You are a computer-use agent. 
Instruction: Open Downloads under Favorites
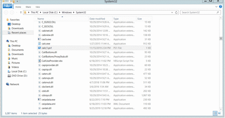point(18,28)
